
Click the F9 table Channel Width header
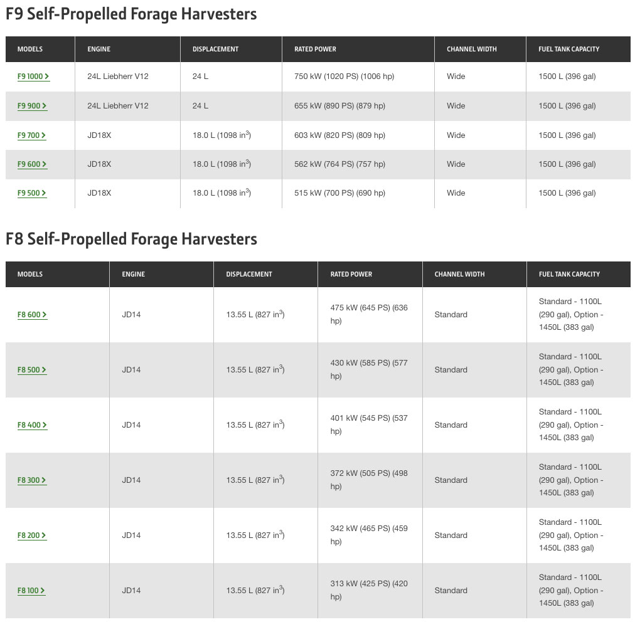point(471,49)
